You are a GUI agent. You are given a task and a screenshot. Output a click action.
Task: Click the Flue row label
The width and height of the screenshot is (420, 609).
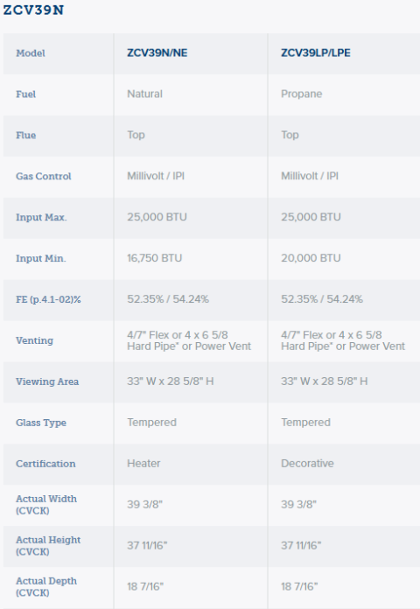[x=26, y=136]
